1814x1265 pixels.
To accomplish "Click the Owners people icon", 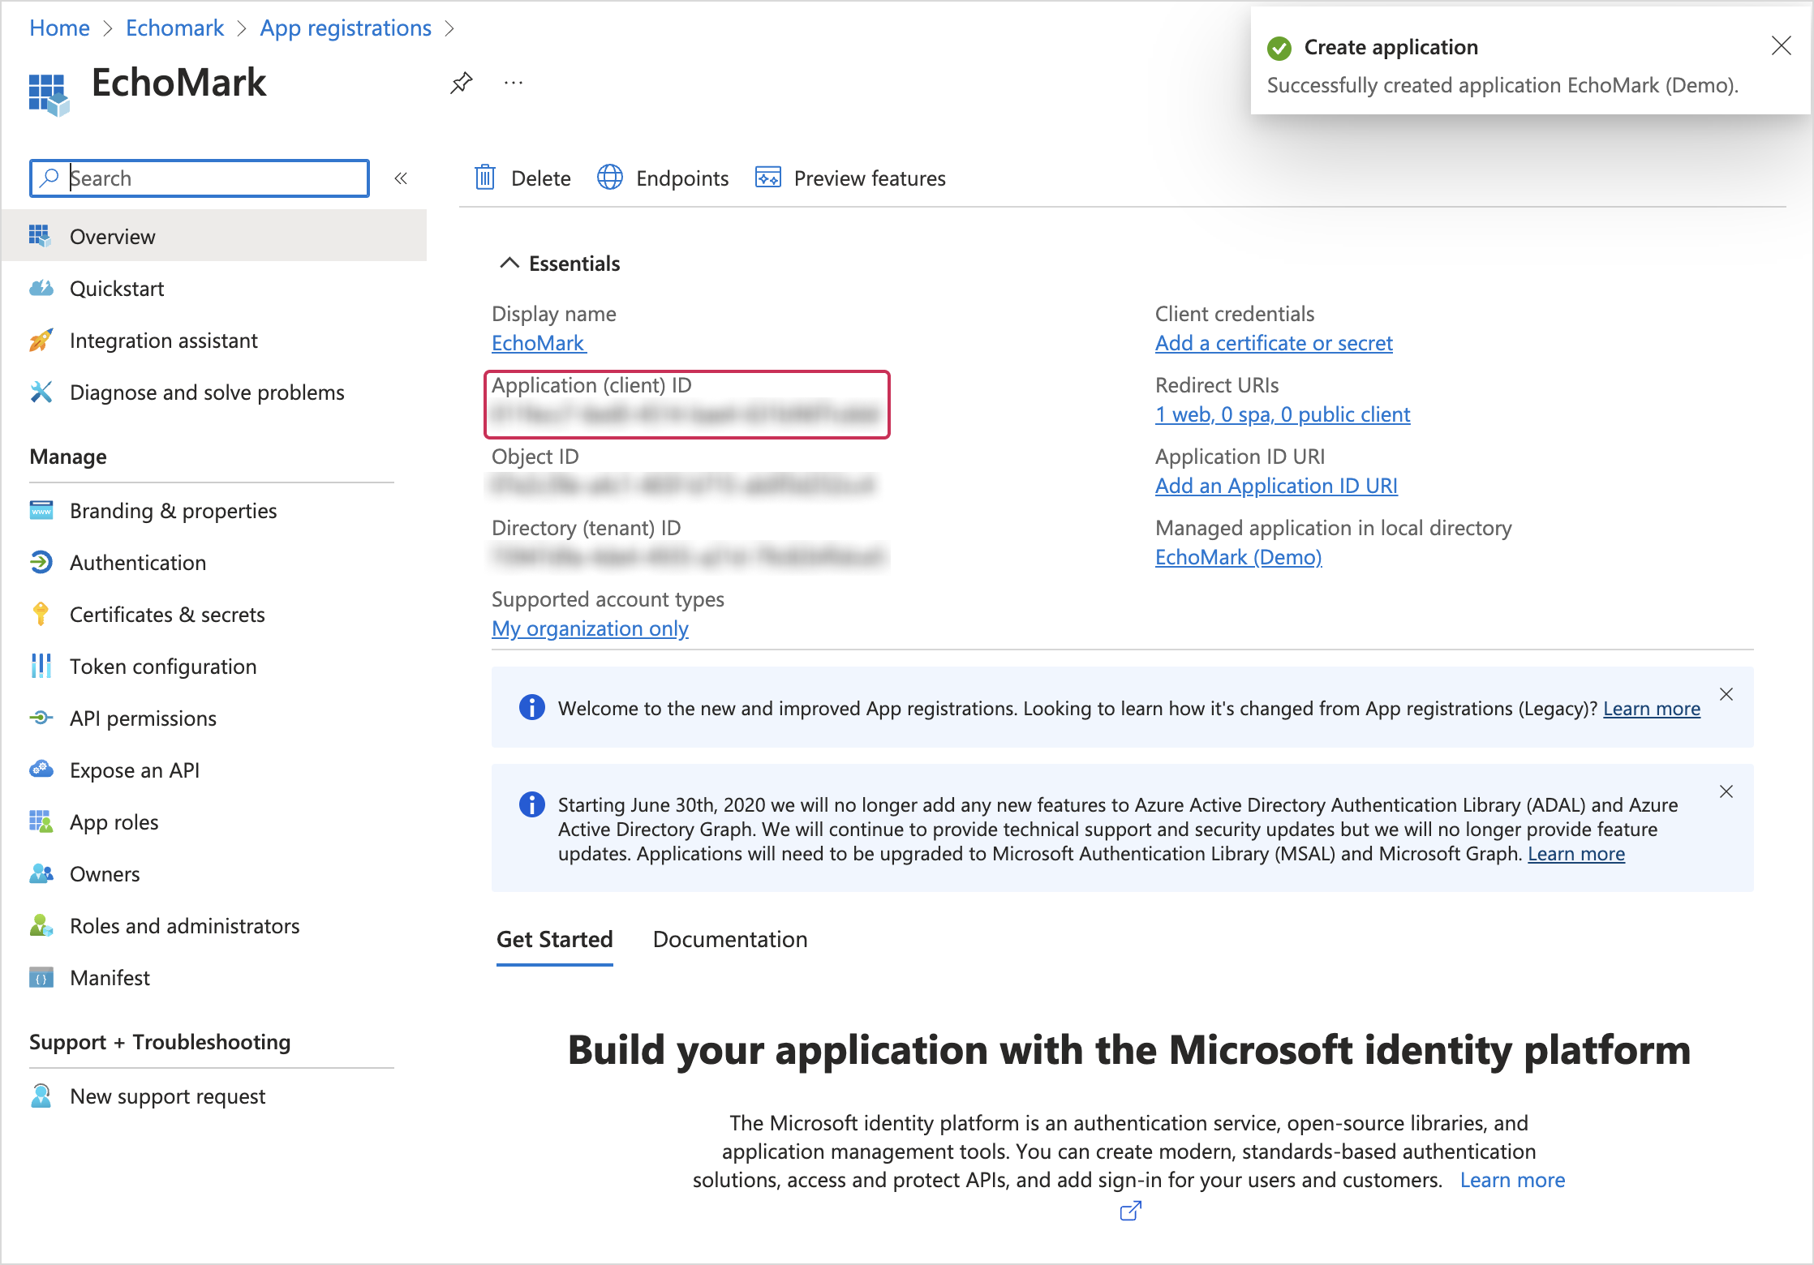I will [41, 873].
